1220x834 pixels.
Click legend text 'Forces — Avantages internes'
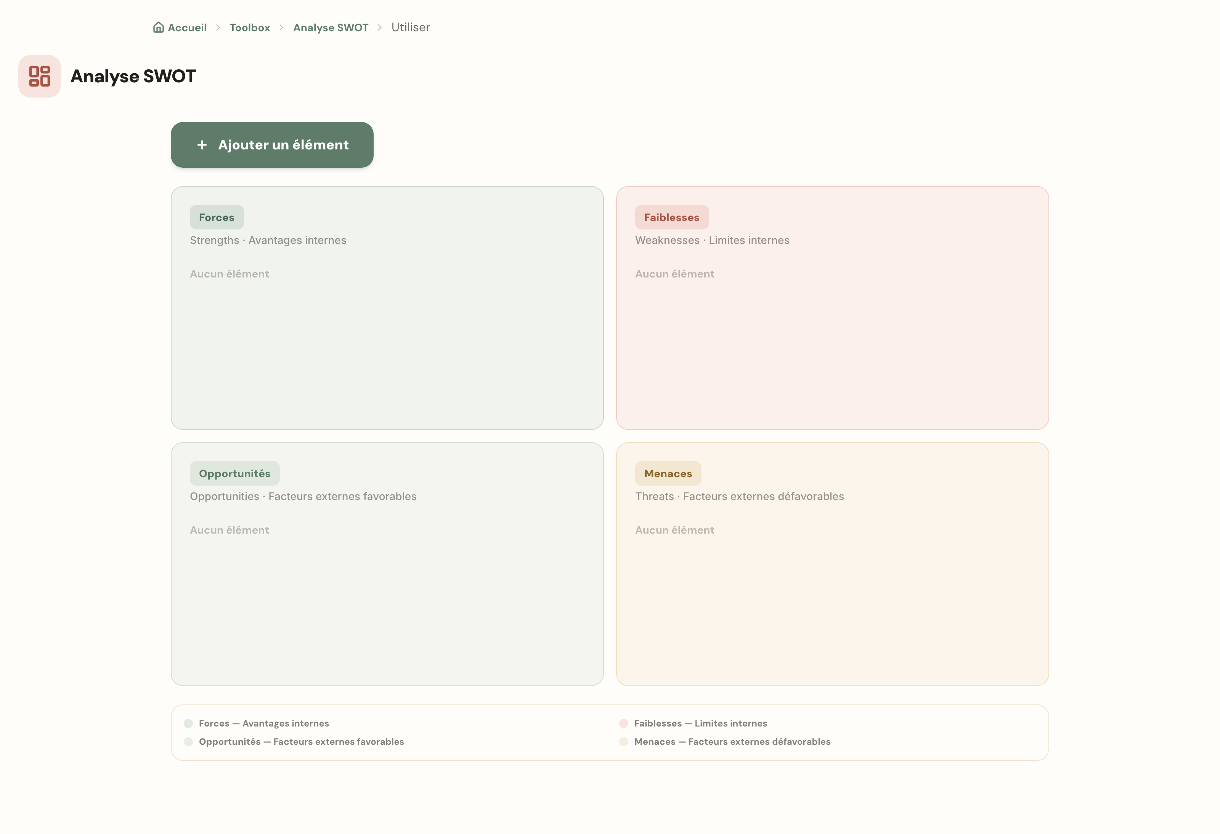point(264,724)
